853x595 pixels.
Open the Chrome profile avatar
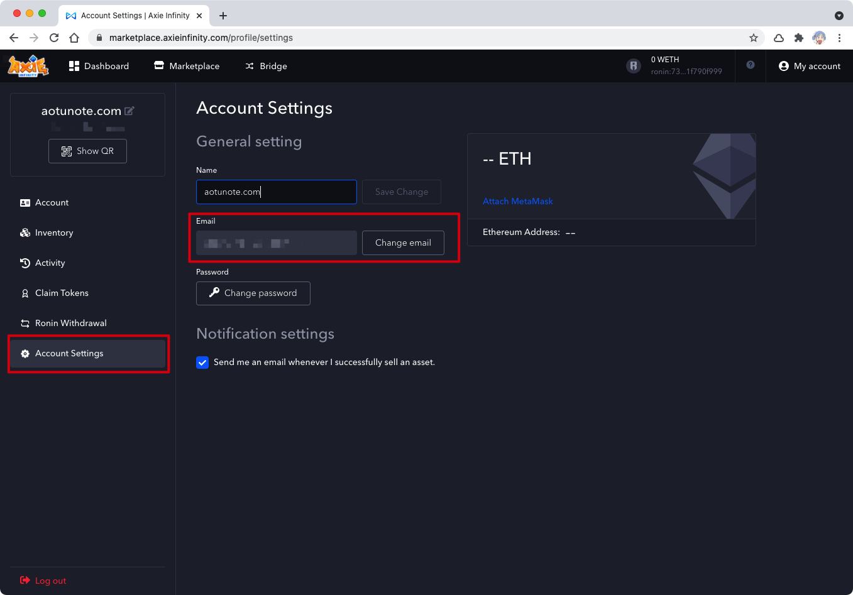click(819, 38)
